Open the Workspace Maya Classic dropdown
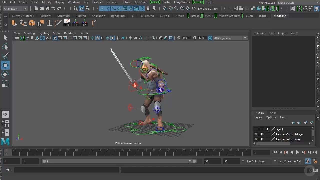 (x=298, y=3)
